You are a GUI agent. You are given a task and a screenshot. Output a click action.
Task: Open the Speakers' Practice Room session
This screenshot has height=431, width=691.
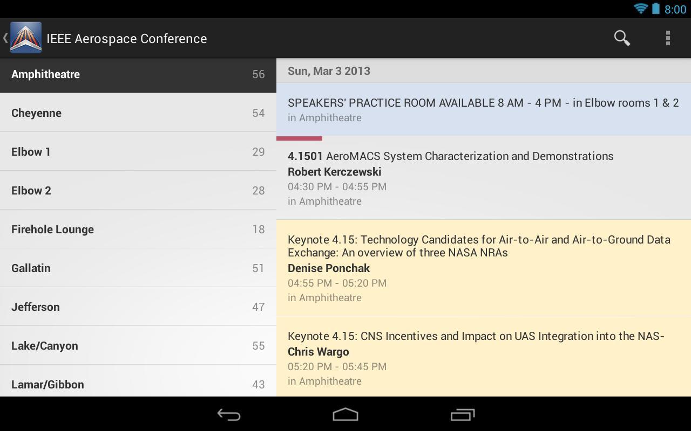click(x=484, y=109)
